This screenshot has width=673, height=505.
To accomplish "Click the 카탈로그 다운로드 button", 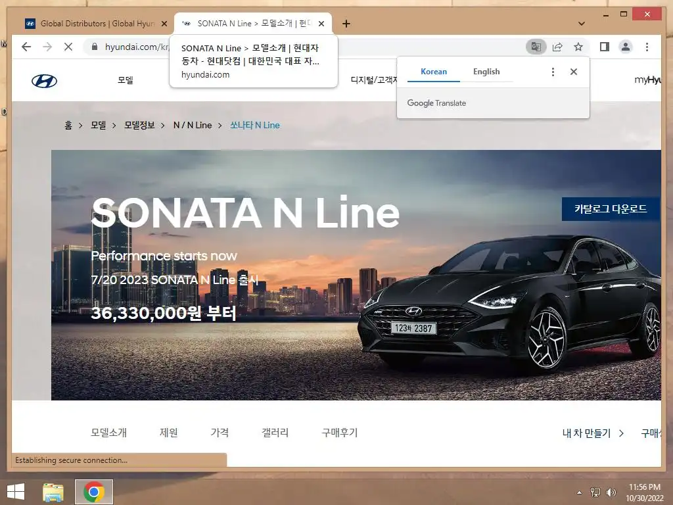I will 611,209.
